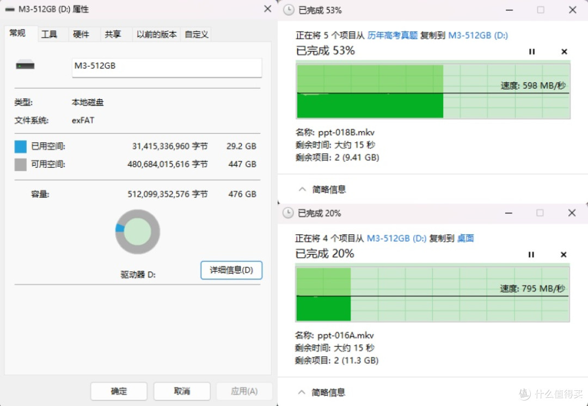Image resolution: width=588 pixels, height=406 pixels.
Task: Pause the 53% copy to M3-512GB
Action: [x=531, y=52]
